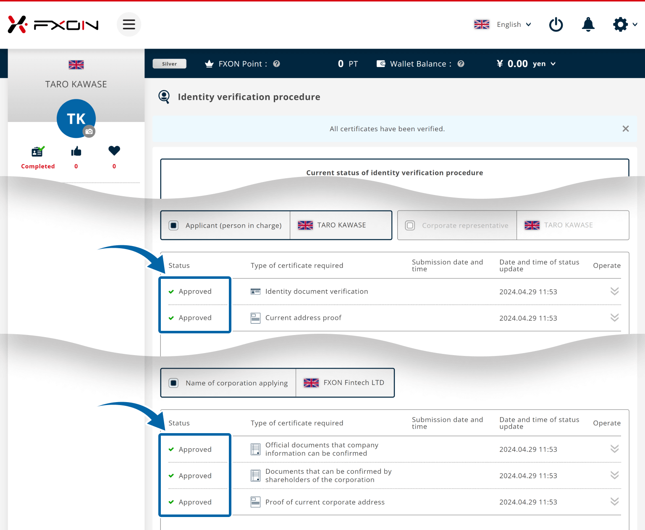Click the FXON logo

pyautogui.click(x=53, y=25)
